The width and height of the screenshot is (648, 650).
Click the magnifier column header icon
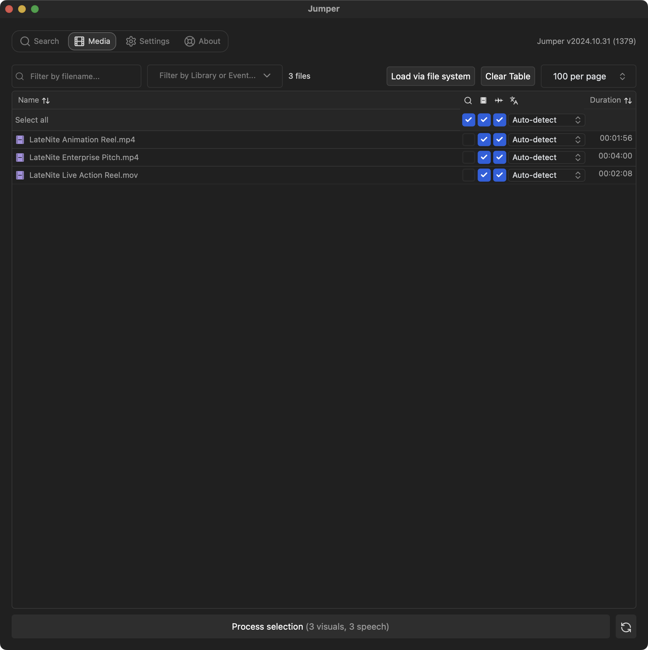tap(468, 100)
